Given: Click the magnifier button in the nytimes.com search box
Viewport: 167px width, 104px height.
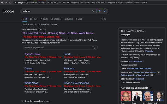Looking at the screenshot, I should (x=94, y=48).
